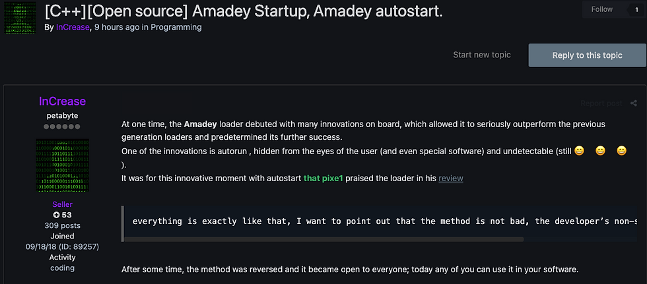
Task: Click the last grinning emoji in the row
Action: pyautogui.click(x=621, y=151)
